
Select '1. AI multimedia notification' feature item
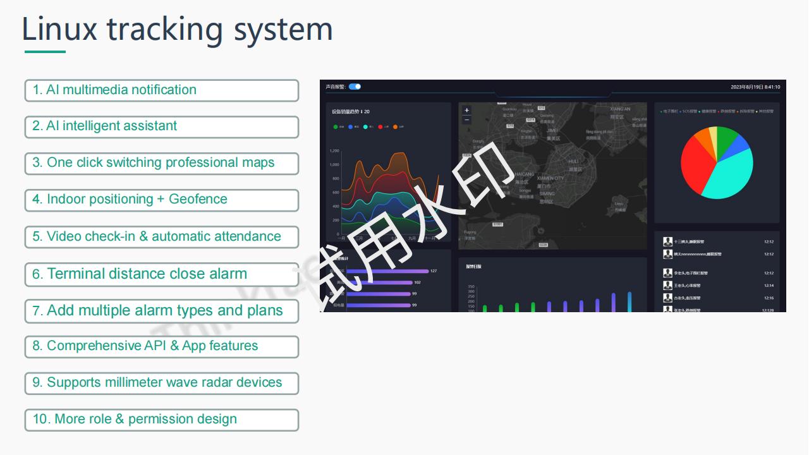pos(161,90)
